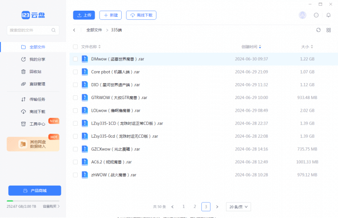
Task: Open the 20条/页 page size dropdown
Action: click(239, 206)
